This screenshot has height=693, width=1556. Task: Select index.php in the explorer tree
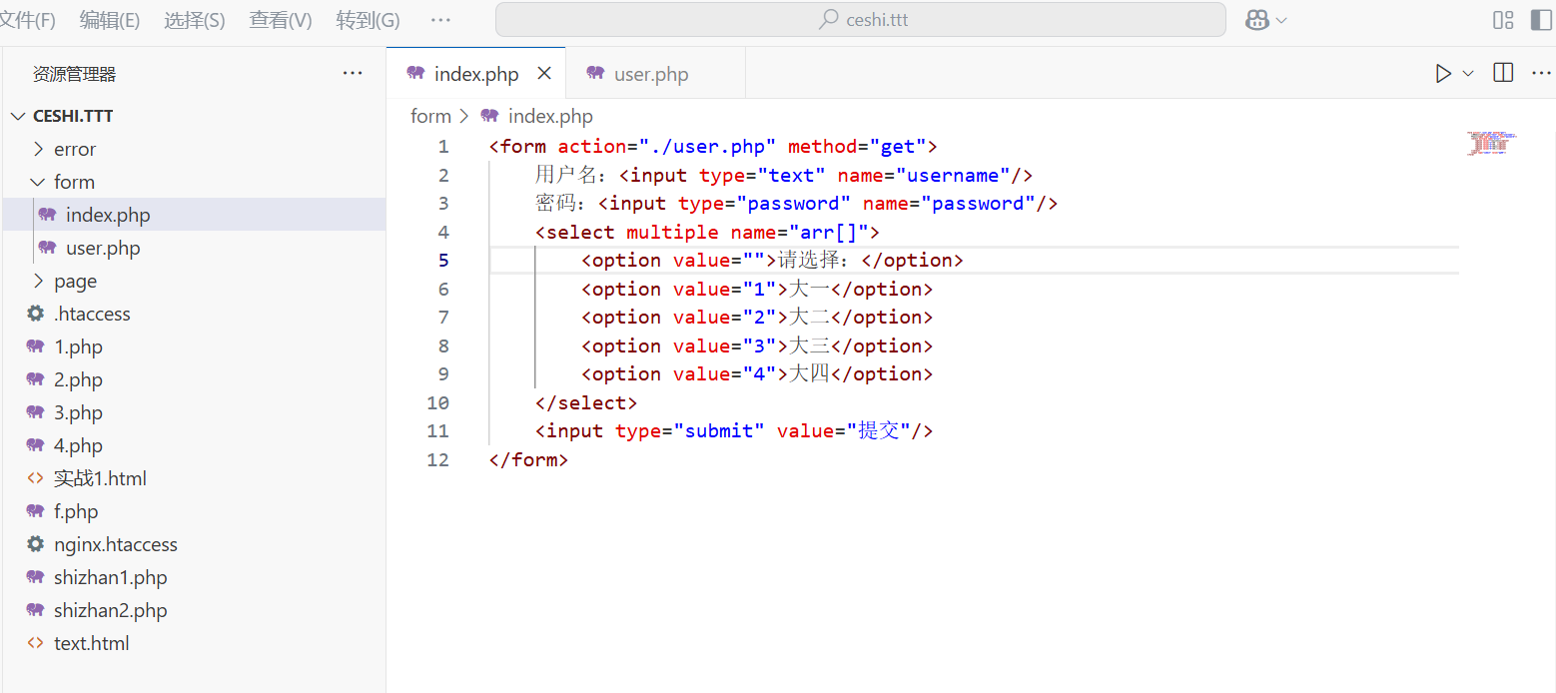click(194, 215)
